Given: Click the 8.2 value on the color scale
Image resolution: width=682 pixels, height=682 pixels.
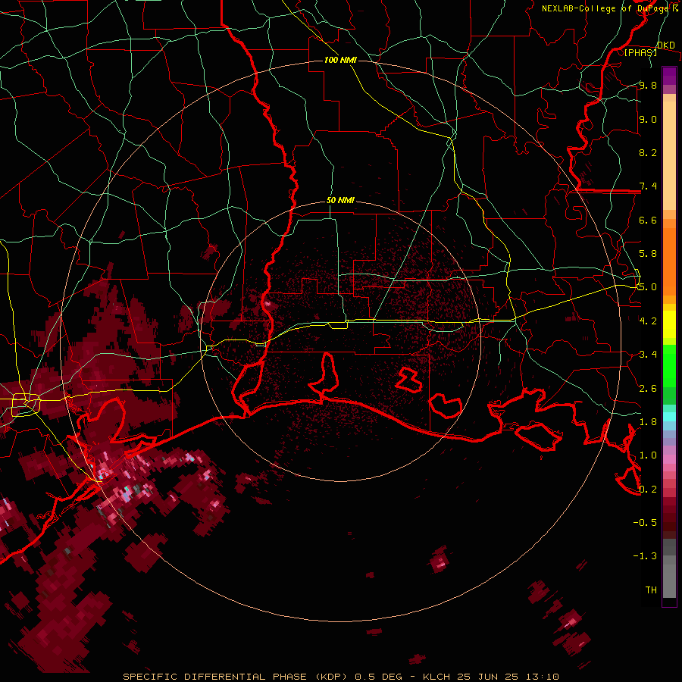Looking at the screenshot, I should [648, 152].
